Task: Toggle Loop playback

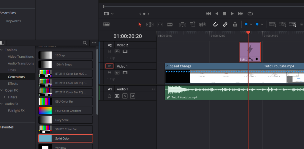Action: coord(250,14)
